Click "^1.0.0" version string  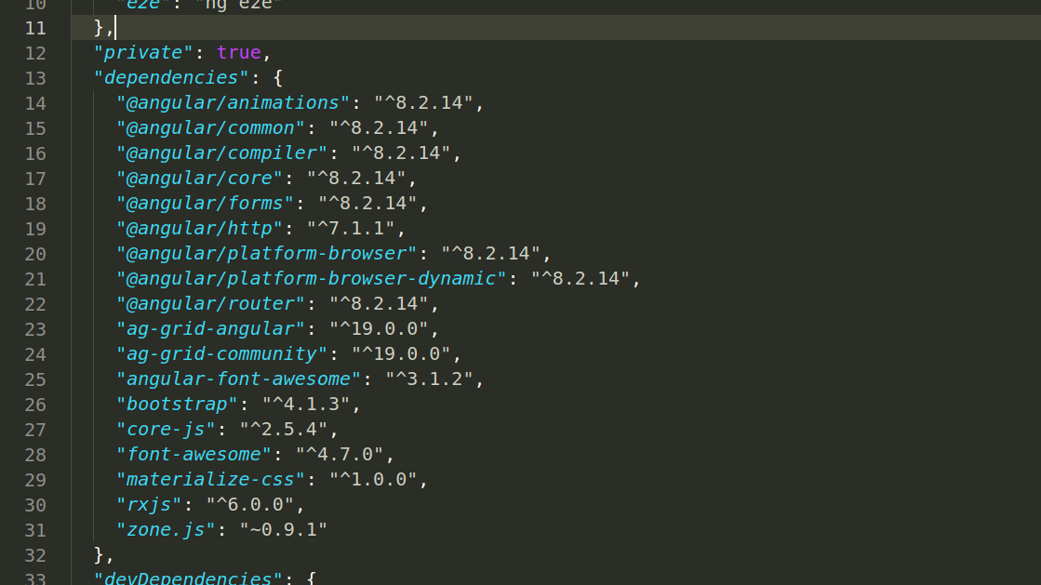tap(373, 479)
